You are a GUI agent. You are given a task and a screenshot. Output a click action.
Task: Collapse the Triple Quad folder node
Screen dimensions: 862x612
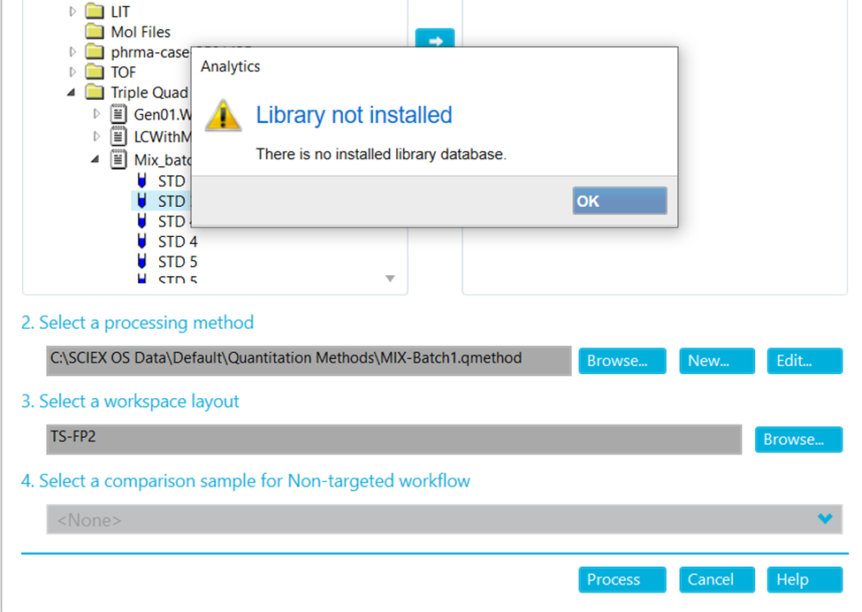point(72,93)
